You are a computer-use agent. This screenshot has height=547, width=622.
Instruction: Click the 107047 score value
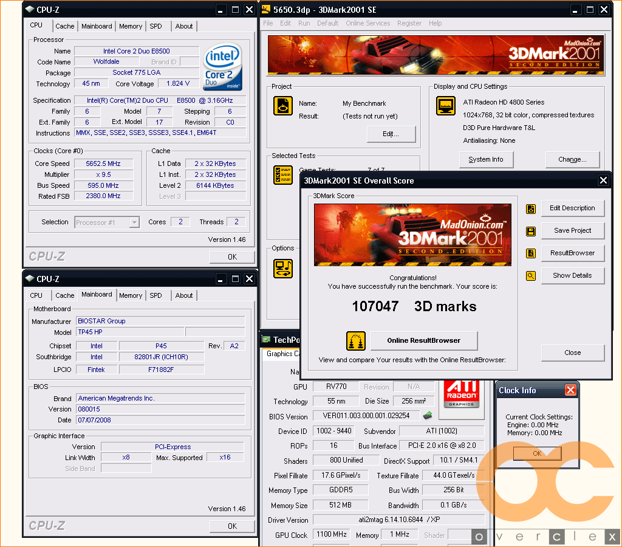point(375,306)
